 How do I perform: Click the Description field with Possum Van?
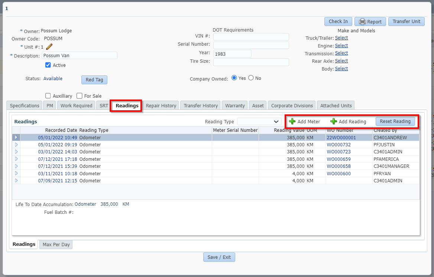[x=80, y=55]
